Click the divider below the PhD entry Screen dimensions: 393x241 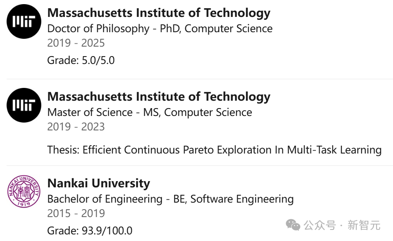point(200,79)
